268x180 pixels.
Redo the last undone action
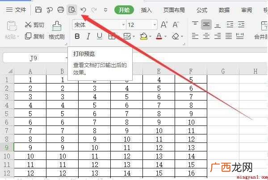(x=94, y=10)
